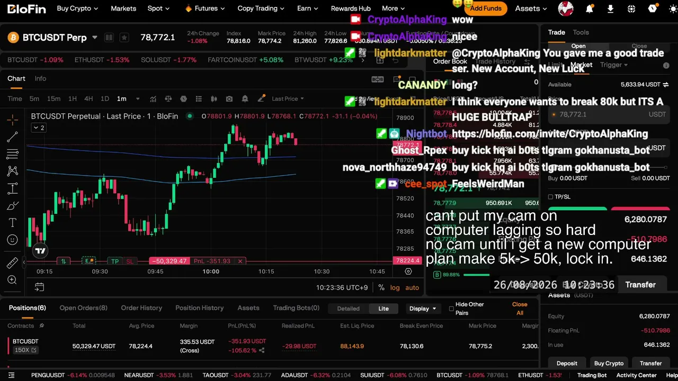Tick the Hide Other Pairs checkbox
Viewport: 678px width, 381px height.
tap(451, 309)
